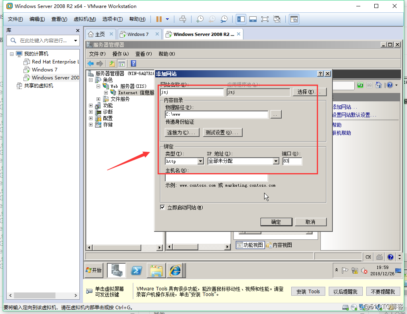Viewport: 407px width, 314px height.
Task: Open Windows Explorer folder taskbar icon
Action: click(156, 271)
